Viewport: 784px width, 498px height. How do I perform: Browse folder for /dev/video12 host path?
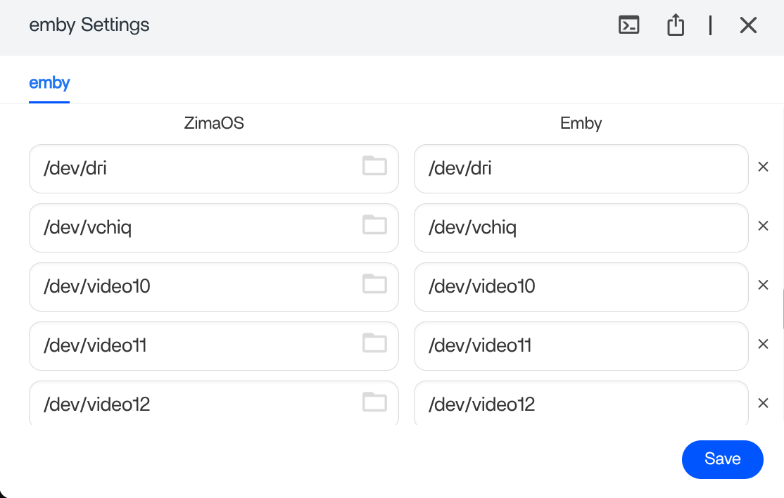[374, 402]
